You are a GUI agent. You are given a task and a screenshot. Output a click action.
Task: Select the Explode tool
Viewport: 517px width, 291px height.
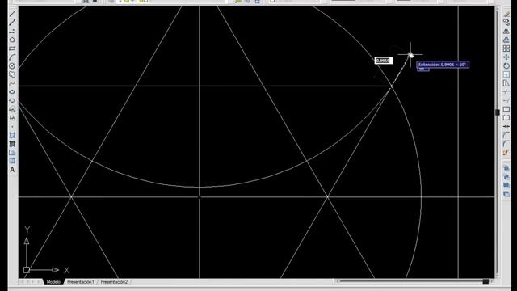506,153
